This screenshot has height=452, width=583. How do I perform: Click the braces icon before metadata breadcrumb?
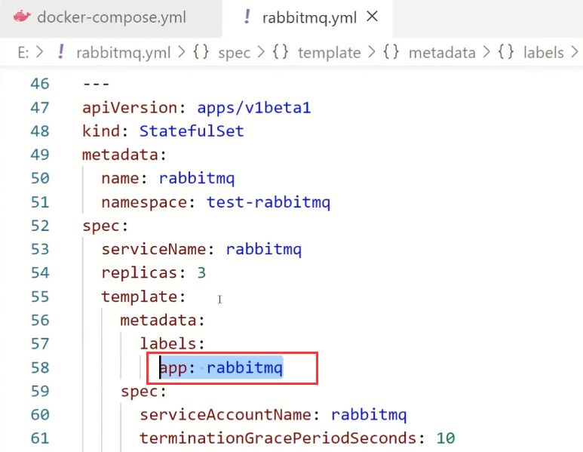pyautogui.click(x=391, y=52)
